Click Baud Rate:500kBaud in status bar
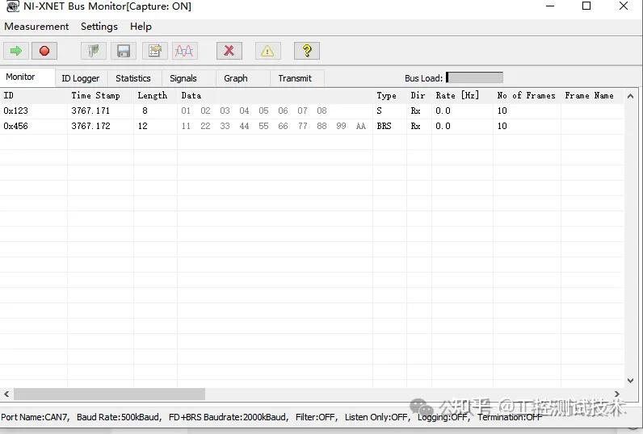The image size is (643, 434). click(119, 417)
